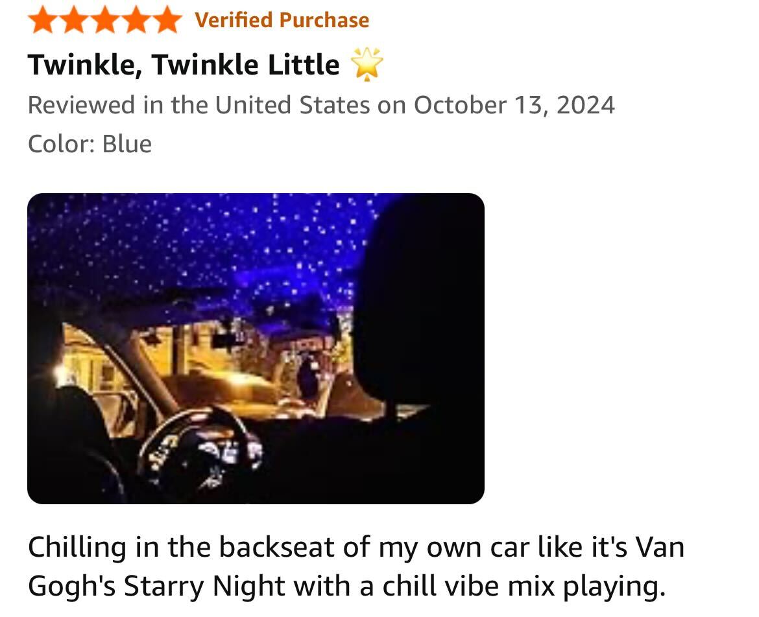Click the glowing star emoji in the title

pos(367,65)
